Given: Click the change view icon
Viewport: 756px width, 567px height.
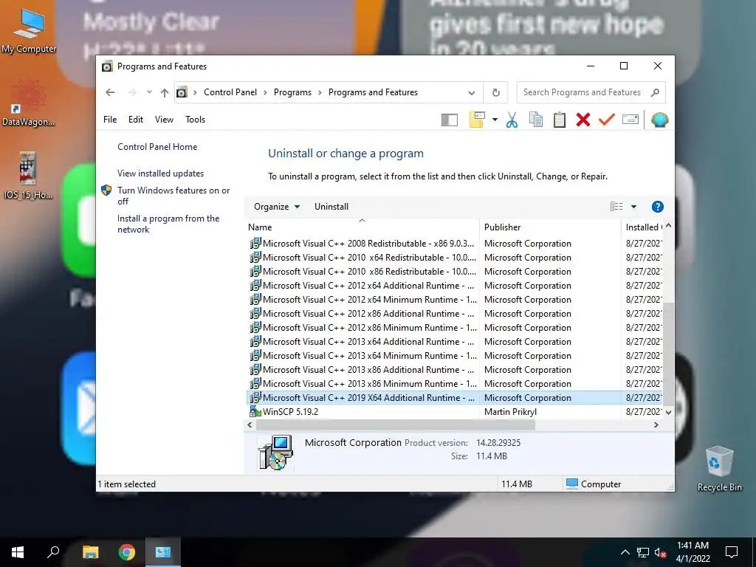Looking at the screenshot, I should pos(616,207).
